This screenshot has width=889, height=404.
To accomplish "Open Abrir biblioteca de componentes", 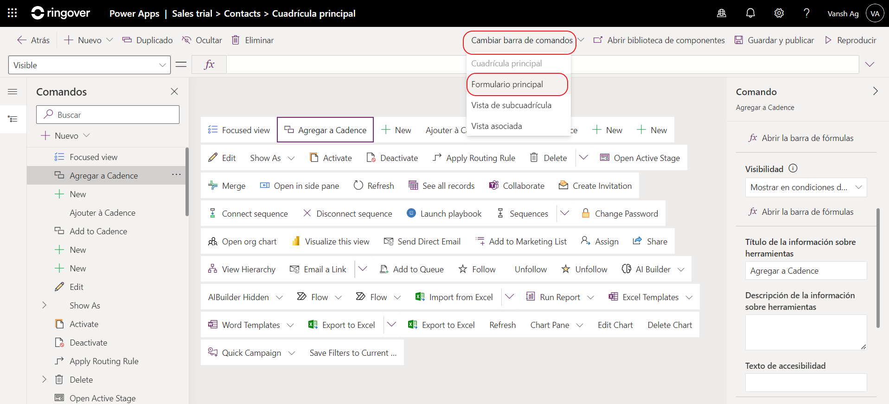I will coord(659,40).
